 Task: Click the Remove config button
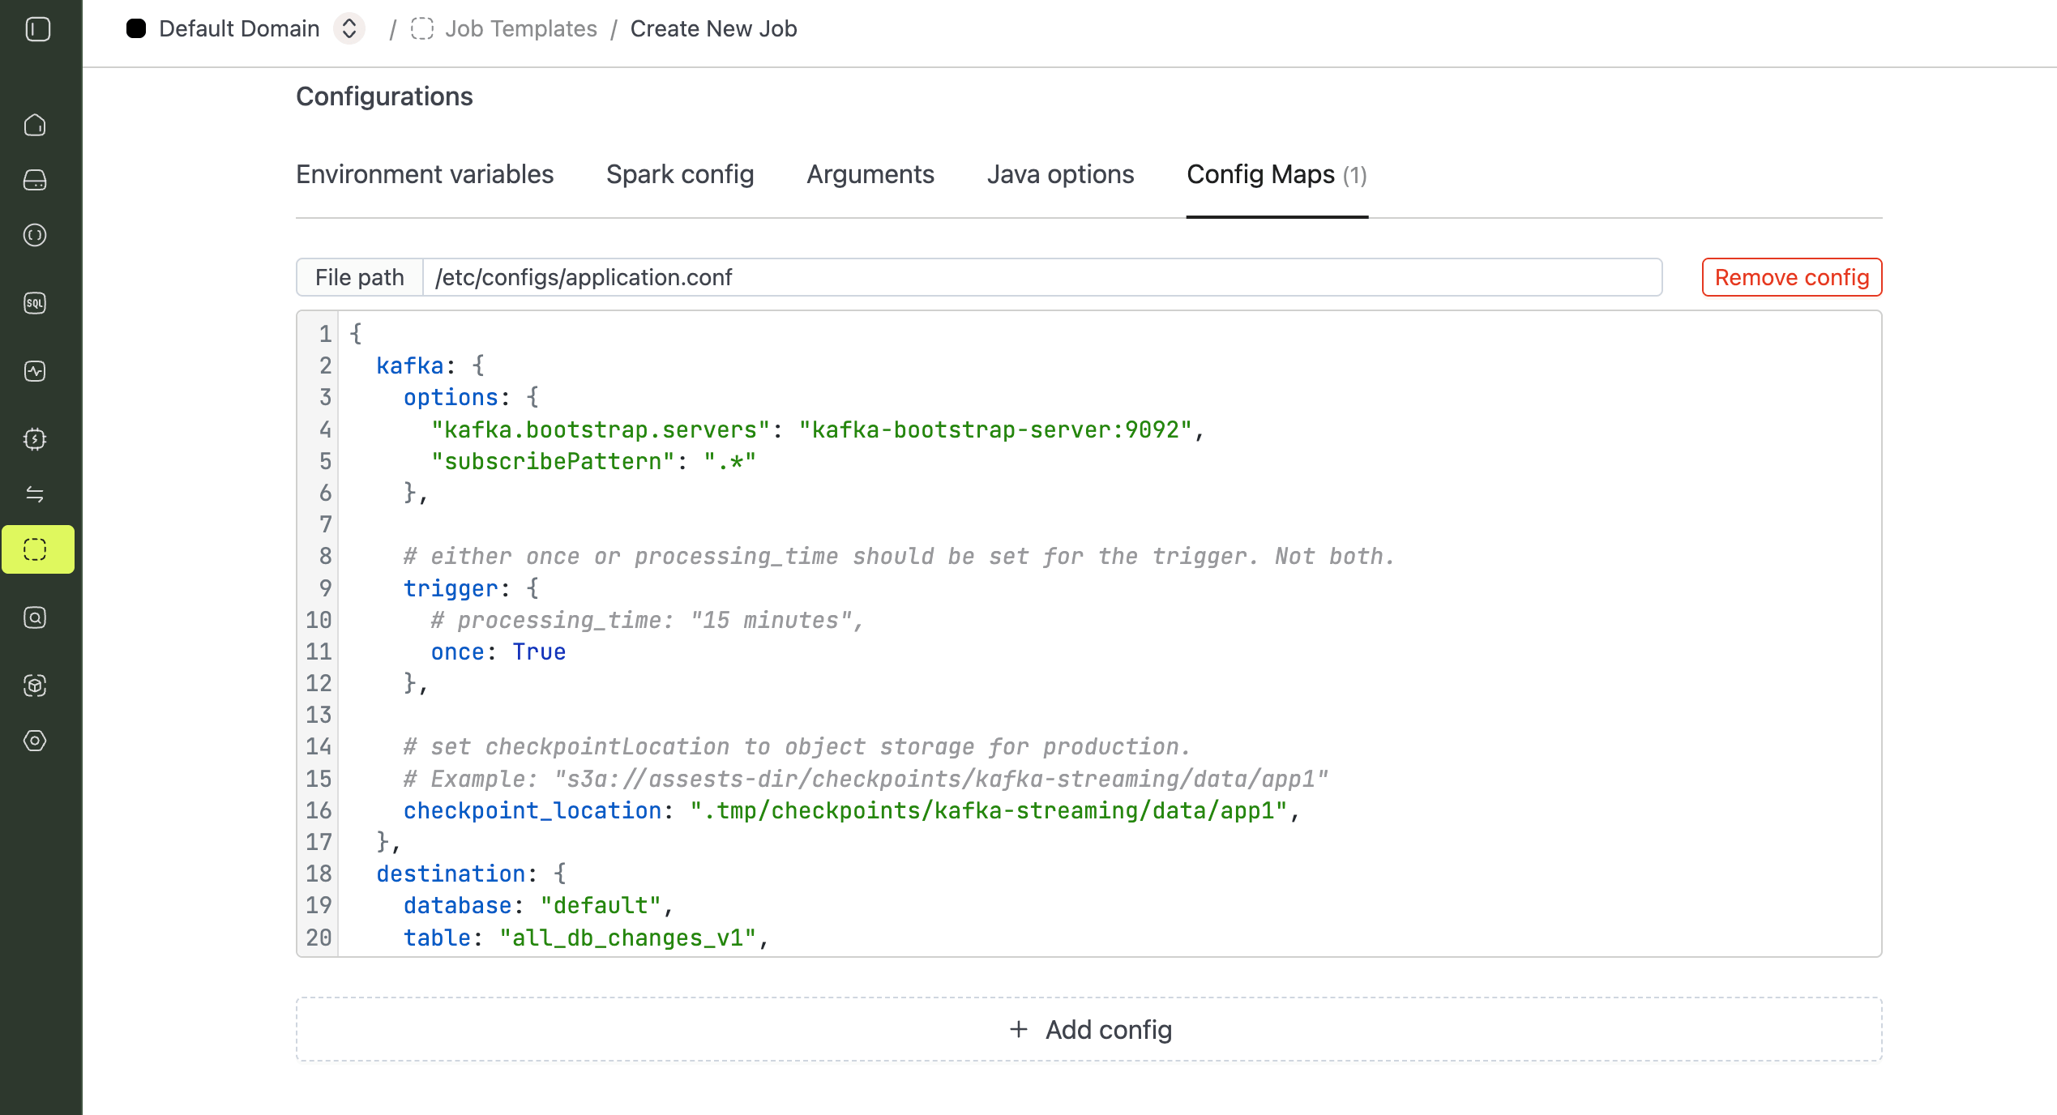point(1792,277)
